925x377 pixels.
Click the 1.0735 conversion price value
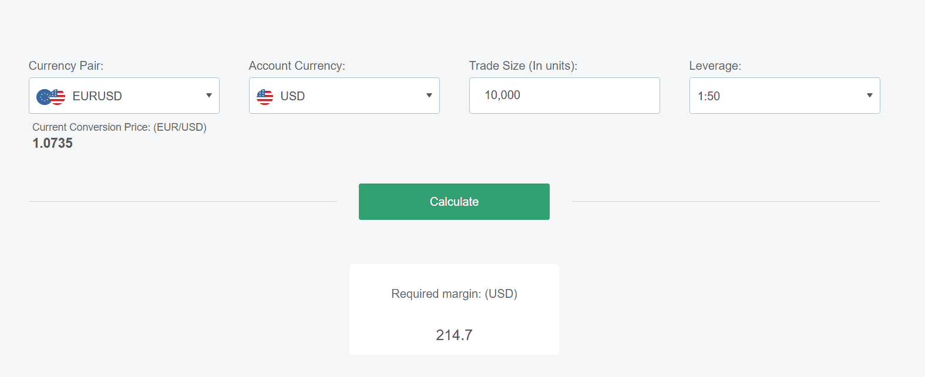[53, 143]
